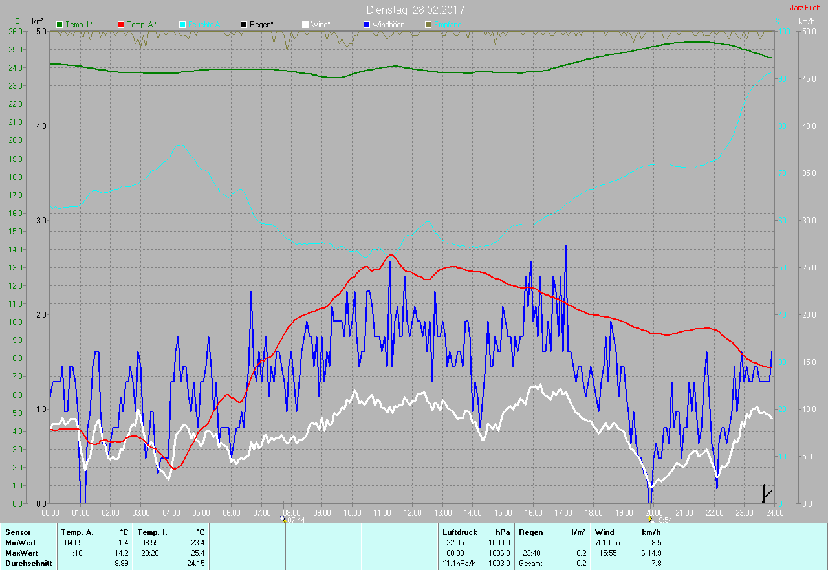Click the 12:00 label on the time axis

coord(412,512)
